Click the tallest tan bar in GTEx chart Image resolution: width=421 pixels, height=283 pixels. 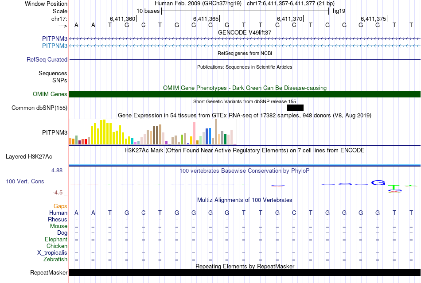point(216,132)
